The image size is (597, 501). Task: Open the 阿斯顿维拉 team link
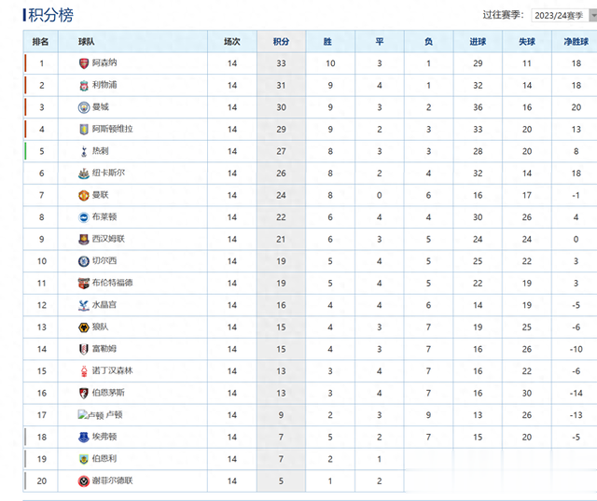(112, 129)
